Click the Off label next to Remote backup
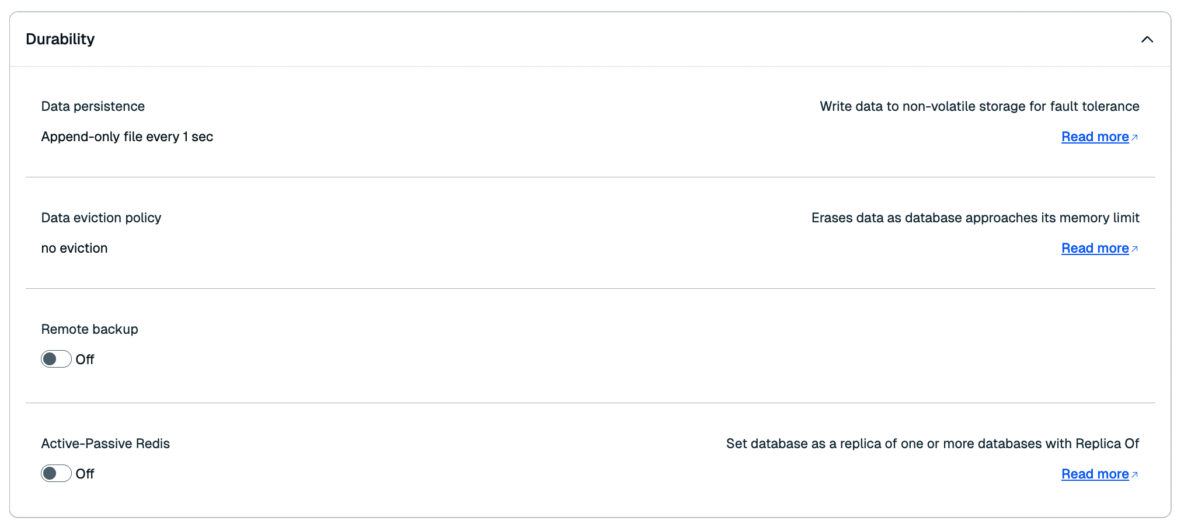The width and height of the screenshot is (1184, 531). (85, 359)
